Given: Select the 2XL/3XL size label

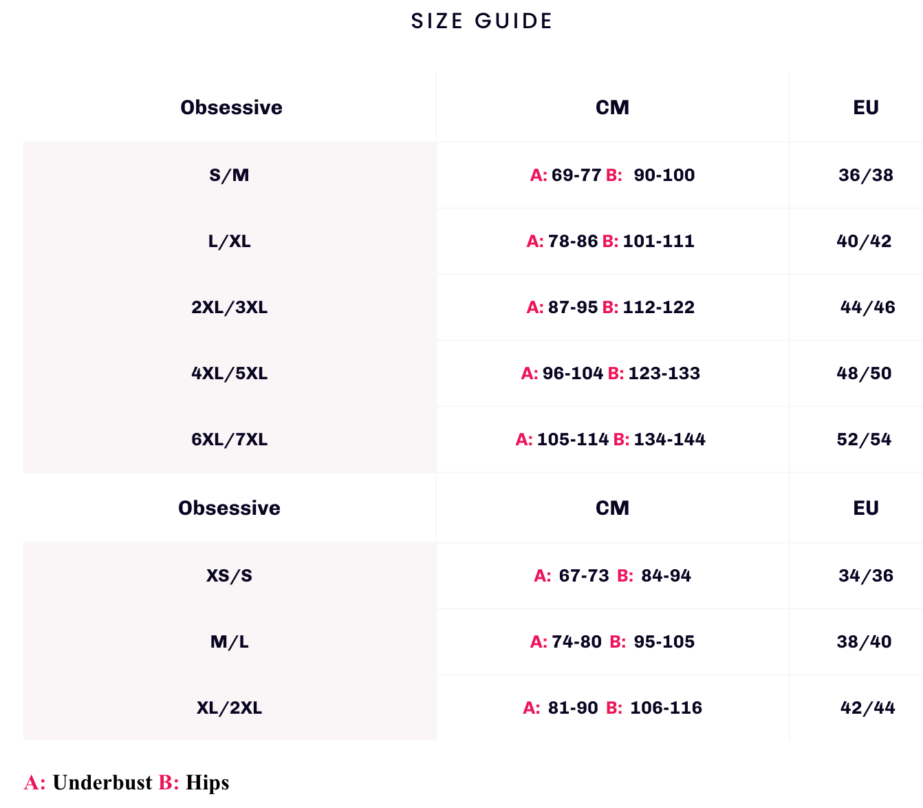Looking at the screenshot, I should (229, 308).
